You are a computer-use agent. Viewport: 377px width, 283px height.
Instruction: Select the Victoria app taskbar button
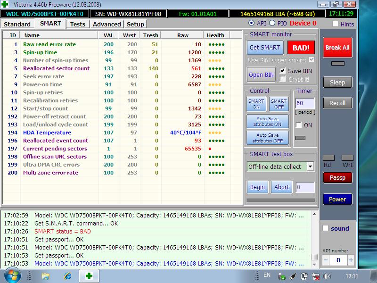tap(89, 275)
